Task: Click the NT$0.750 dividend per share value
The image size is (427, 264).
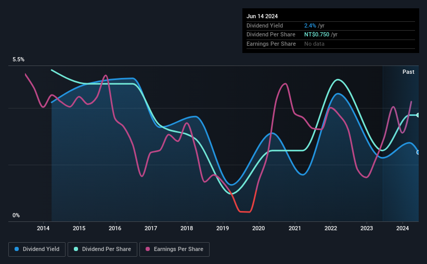Action: (x=317, y=35)
